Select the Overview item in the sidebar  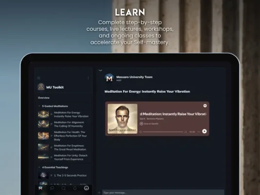click(44, 98)
